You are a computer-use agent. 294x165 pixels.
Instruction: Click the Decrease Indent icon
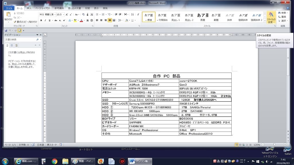tap(116, 14)
